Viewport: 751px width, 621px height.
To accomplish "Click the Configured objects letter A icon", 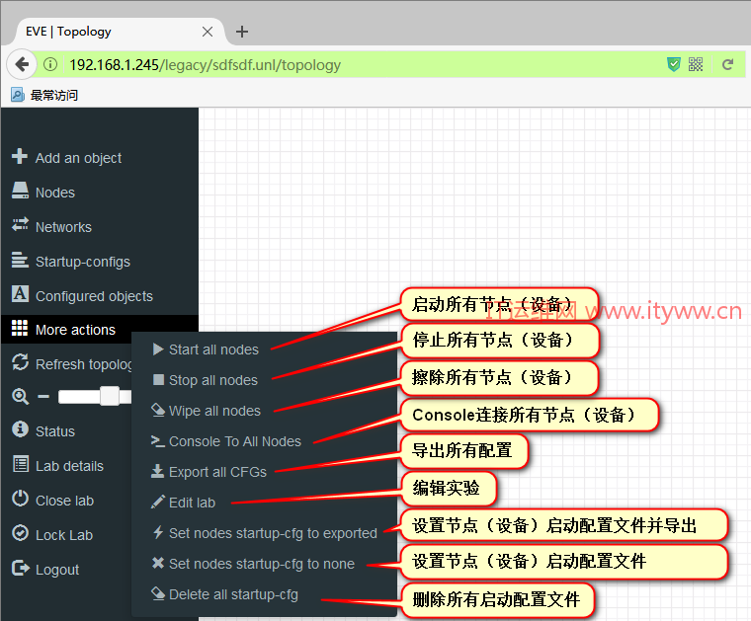I will point(20,294).
